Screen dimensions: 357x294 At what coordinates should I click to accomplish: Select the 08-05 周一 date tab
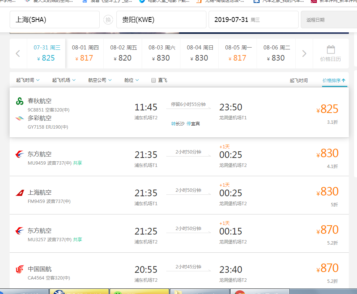238,54
